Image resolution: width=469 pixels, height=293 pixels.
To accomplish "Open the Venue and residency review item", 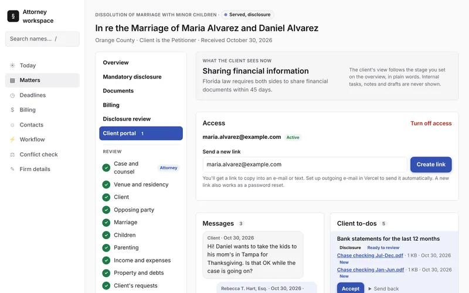I will 141,185.
